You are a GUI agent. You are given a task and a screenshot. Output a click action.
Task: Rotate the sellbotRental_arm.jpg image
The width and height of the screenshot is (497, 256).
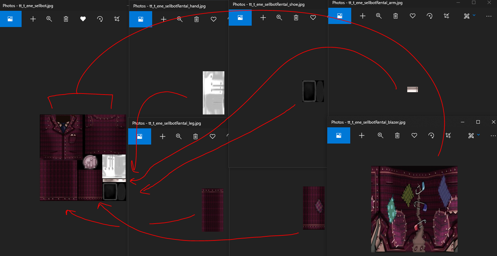click(x=430, y=16)
